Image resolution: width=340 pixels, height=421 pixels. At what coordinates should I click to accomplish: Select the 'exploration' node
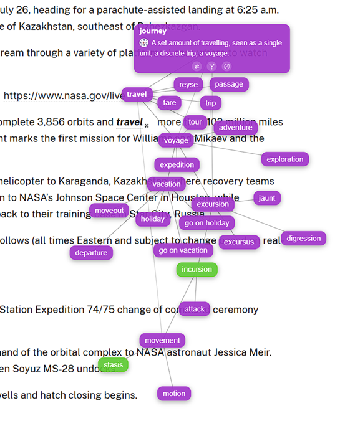pyautogui.click(x=285, y=159)
